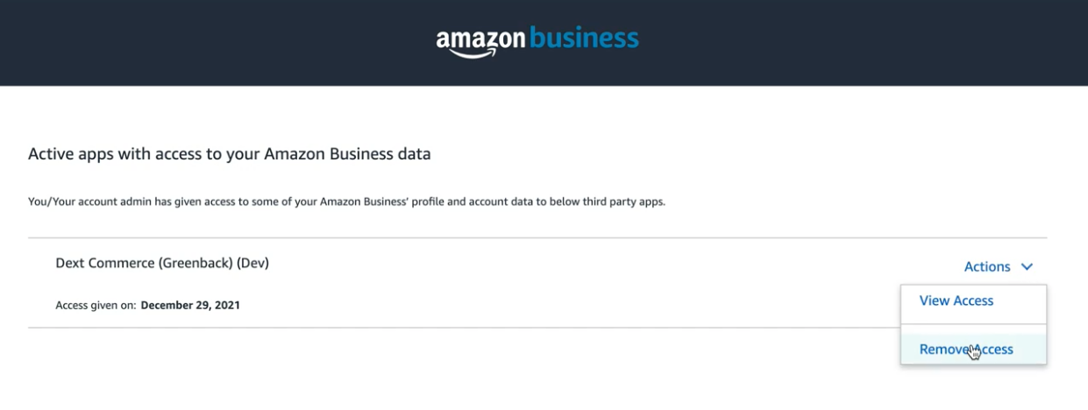1088x410 pixels.
Task: Click the third party apps description text
Action: [346, 201]
